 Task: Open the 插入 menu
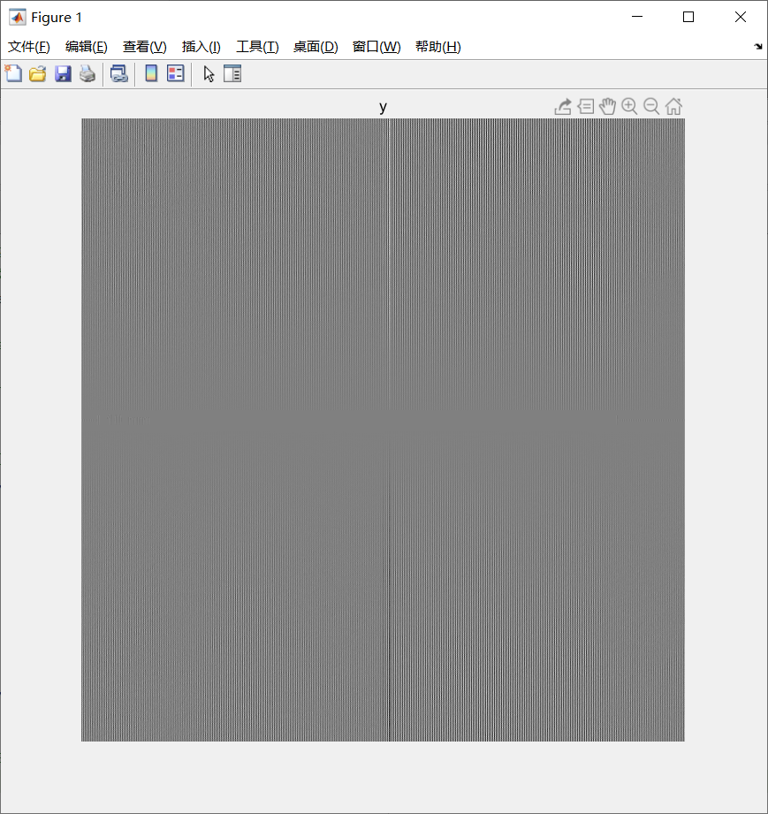[x=201, y=46]
